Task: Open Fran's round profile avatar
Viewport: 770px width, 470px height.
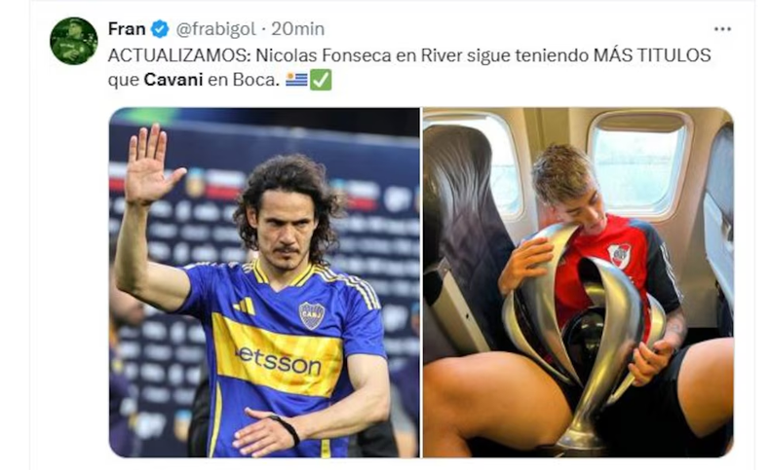Action: (x=74, y=41)
